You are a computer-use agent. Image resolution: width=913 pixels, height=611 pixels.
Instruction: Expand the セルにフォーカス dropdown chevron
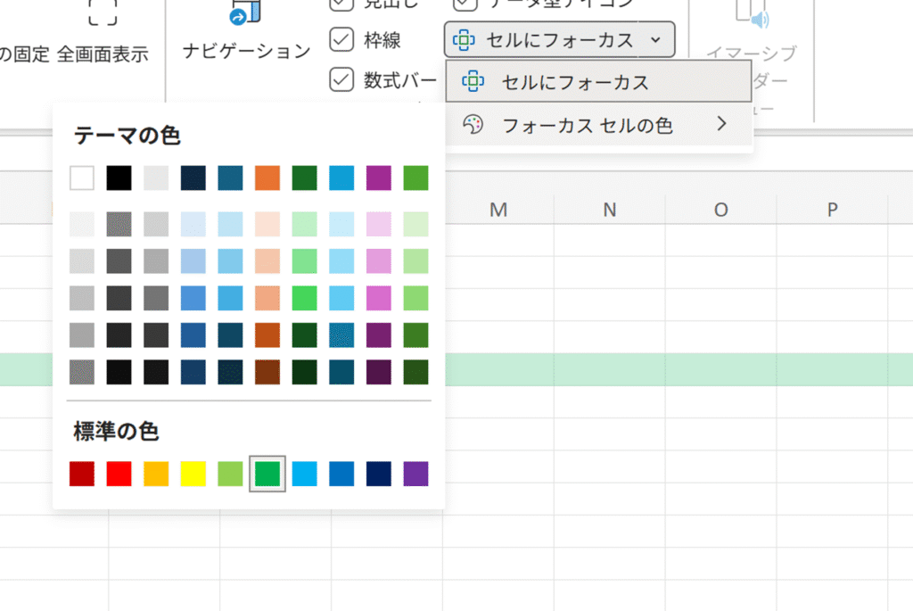tap(655, 40)
